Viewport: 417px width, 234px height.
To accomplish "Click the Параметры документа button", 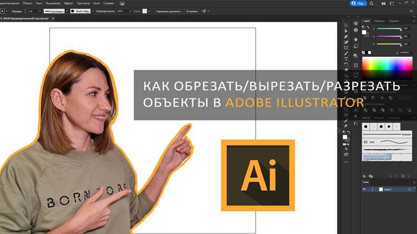I will coord(168,12).
